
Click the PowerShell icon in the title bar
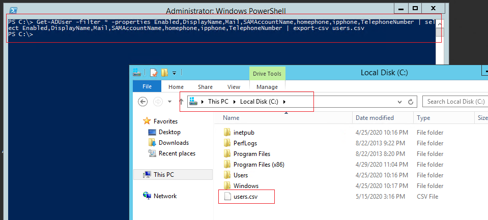[13, 11]
